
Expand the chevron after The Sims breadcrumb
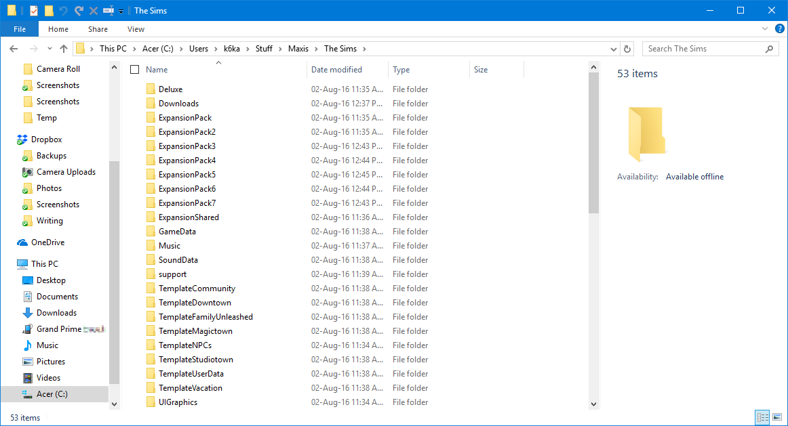364,49
